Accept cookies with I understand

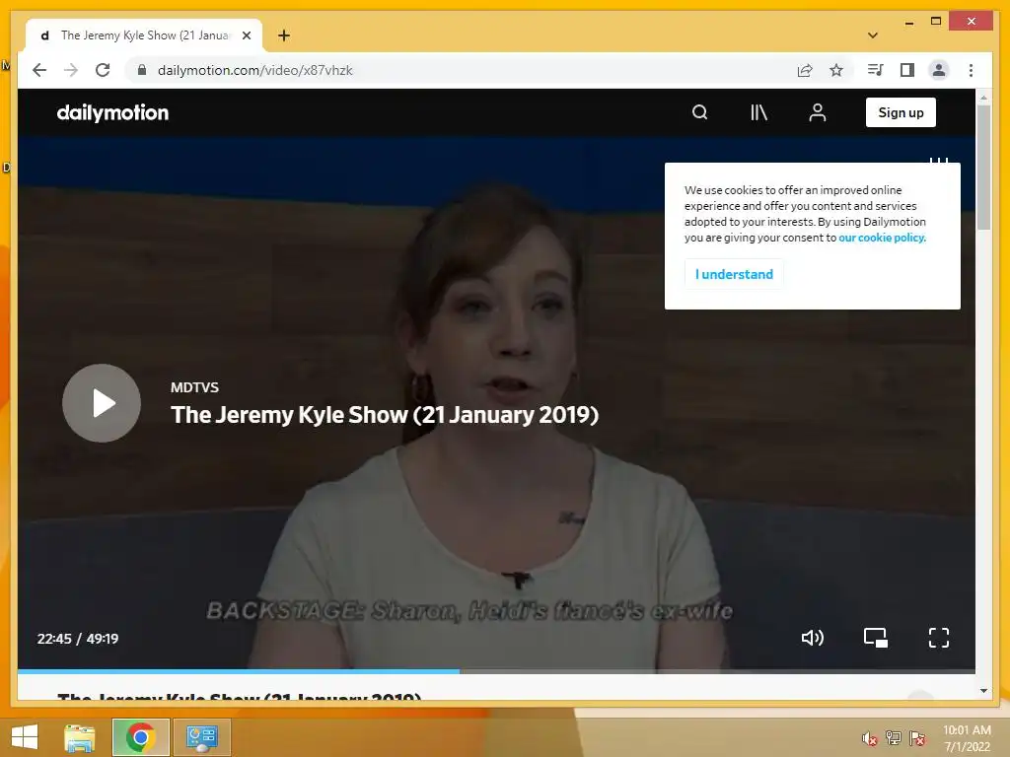point(734,274)
